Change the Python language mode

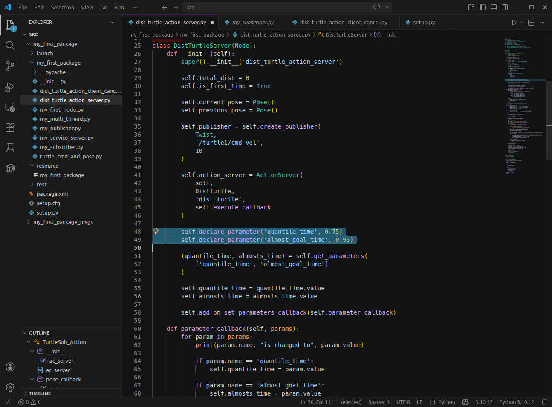pos(446,402)
